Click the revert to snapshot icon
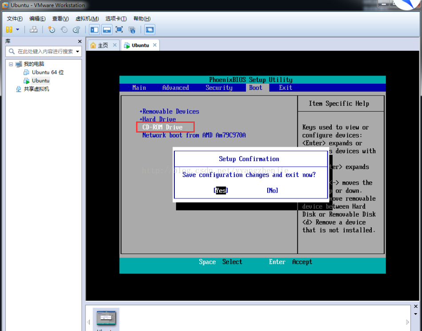The image size is (422, 331). 64,30
